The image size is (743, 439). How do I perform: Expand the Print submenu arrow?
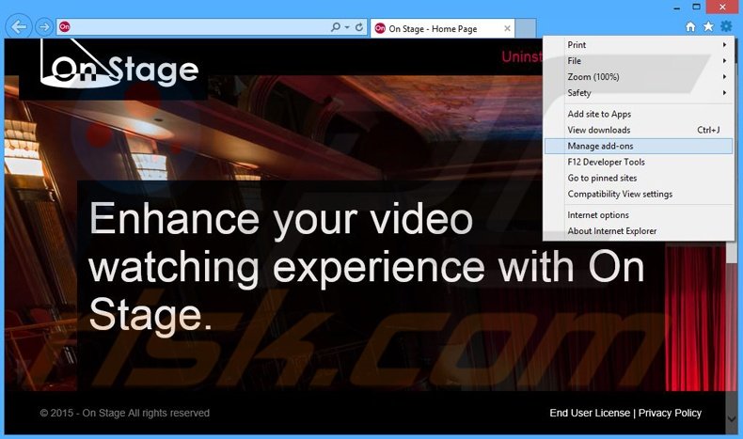724,44
